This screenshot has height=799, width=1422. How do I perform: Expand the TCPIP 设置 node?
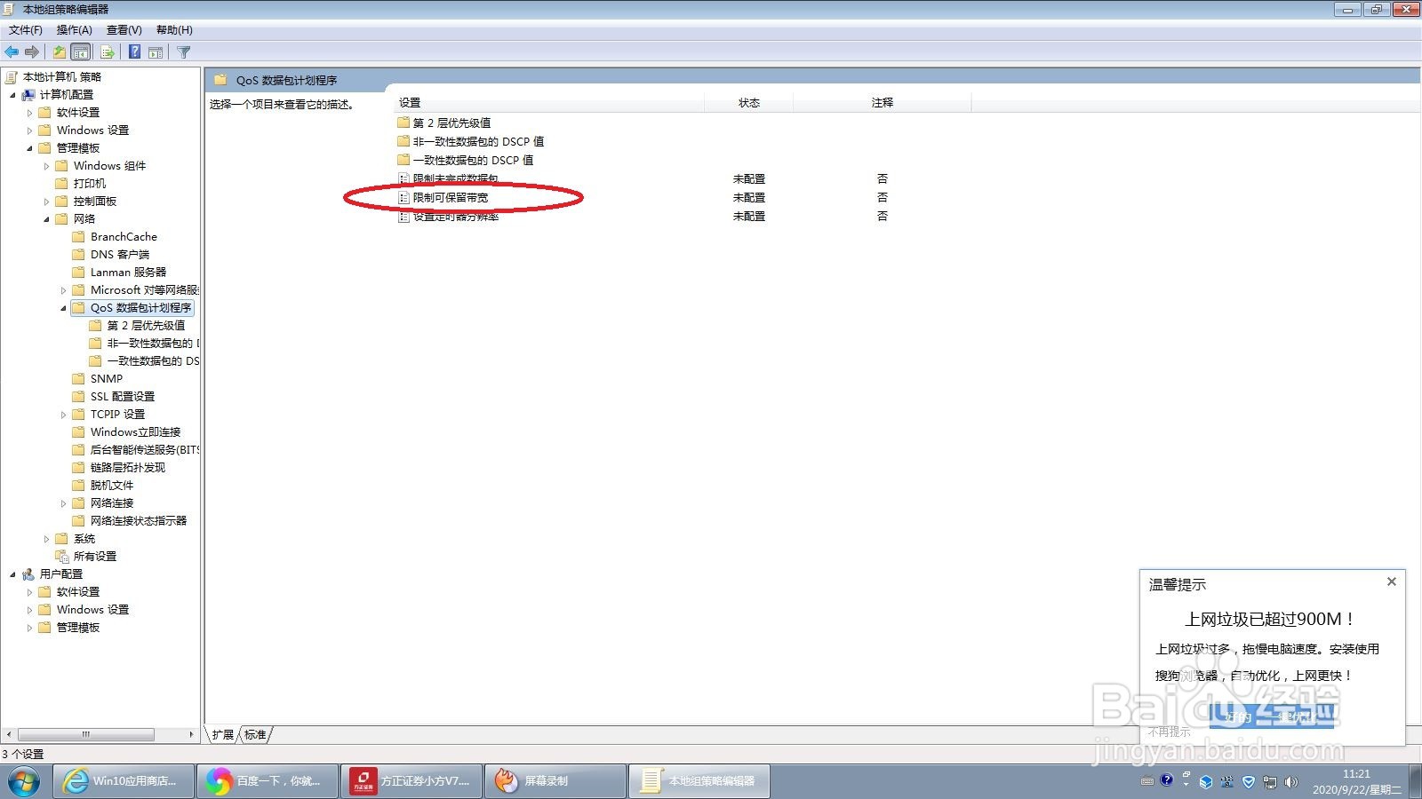coord(63,415)
